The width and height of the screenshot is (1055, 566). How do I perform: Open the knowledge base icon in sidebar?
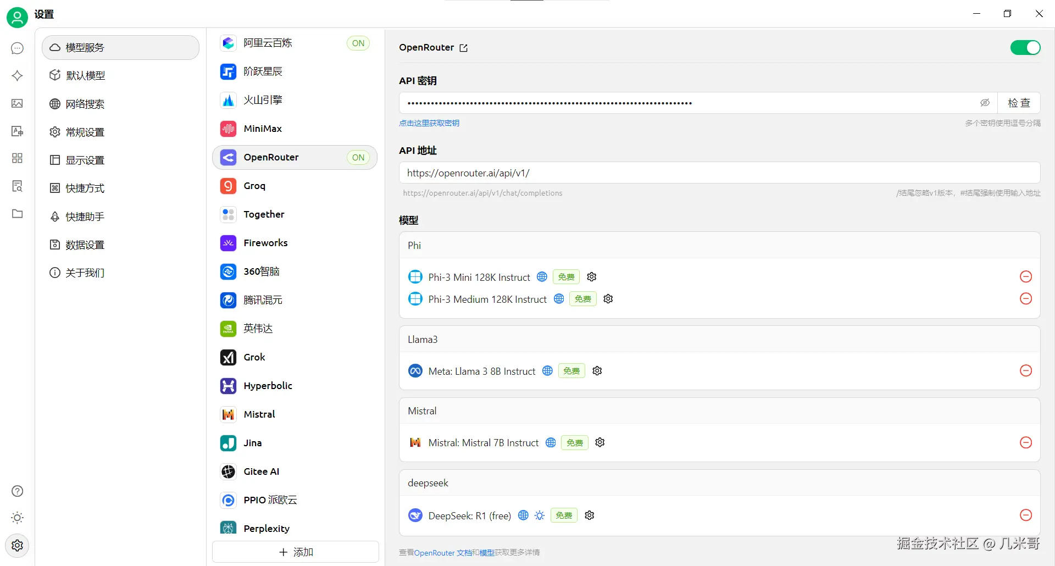(18, 186)
